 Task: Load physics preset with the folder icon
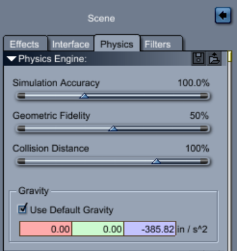click(214, 58)
